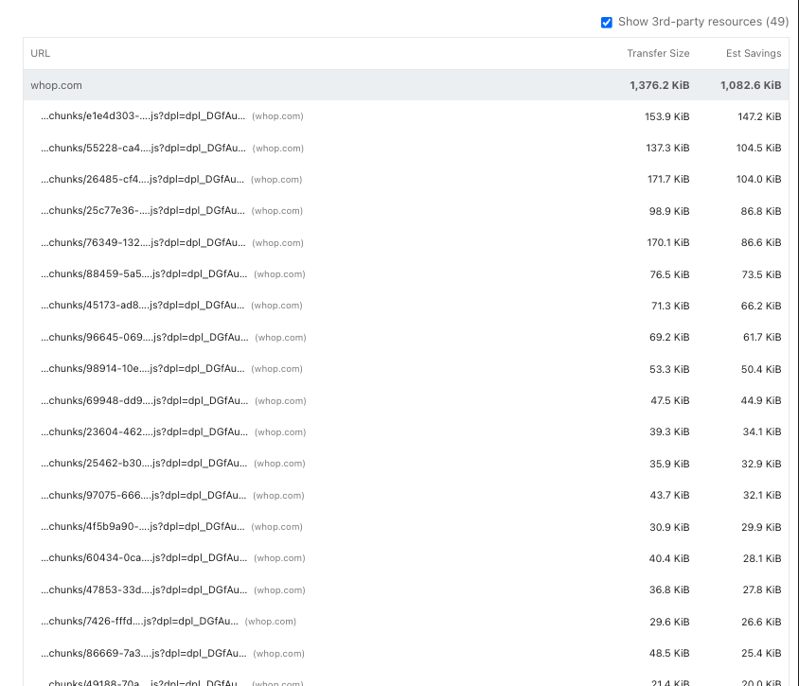Open the chunks/76349-132 script link
The height and width of the screenshot is (686, 799).
143,243
